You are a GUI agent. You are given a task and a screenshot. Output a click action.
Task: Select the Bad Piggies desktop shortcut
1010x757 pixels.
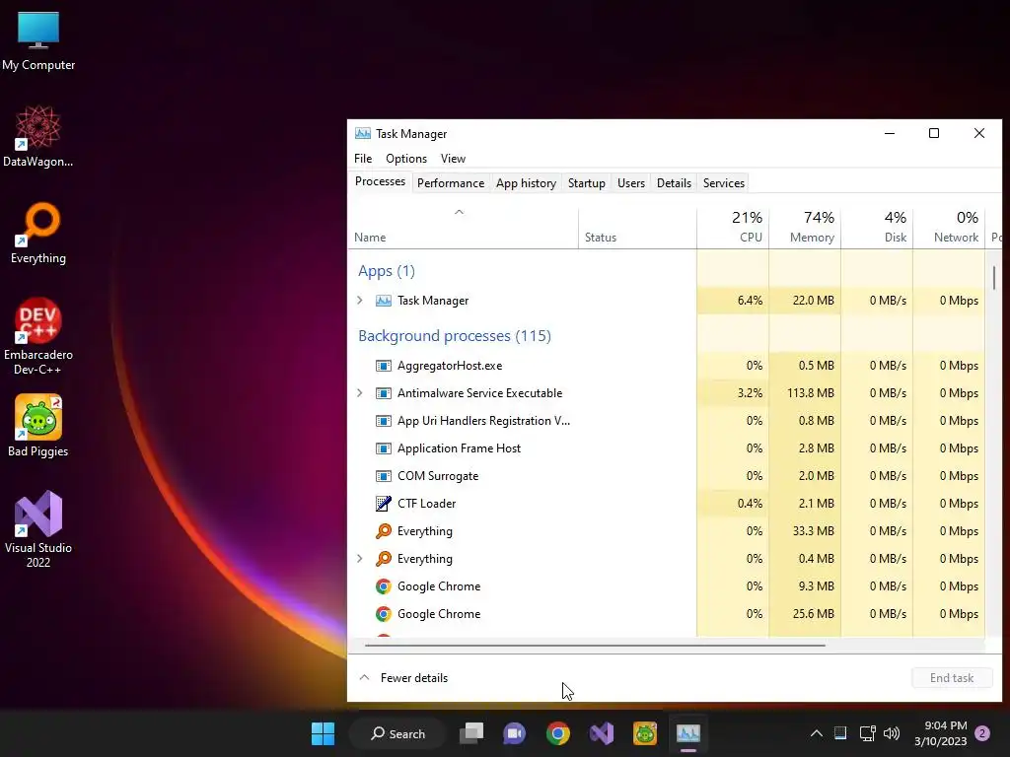(x=38, y=426)
